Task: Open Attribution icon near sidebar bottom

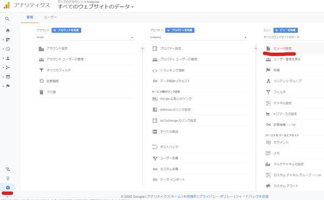Action: coord(8,169)
